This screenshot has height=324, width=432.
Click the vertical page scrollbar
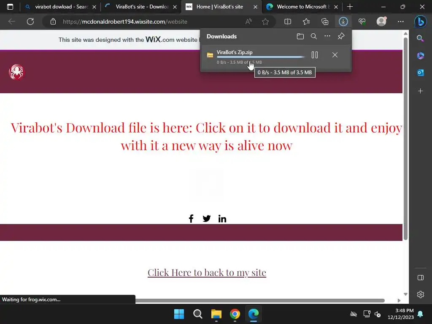tap(405, 138)
